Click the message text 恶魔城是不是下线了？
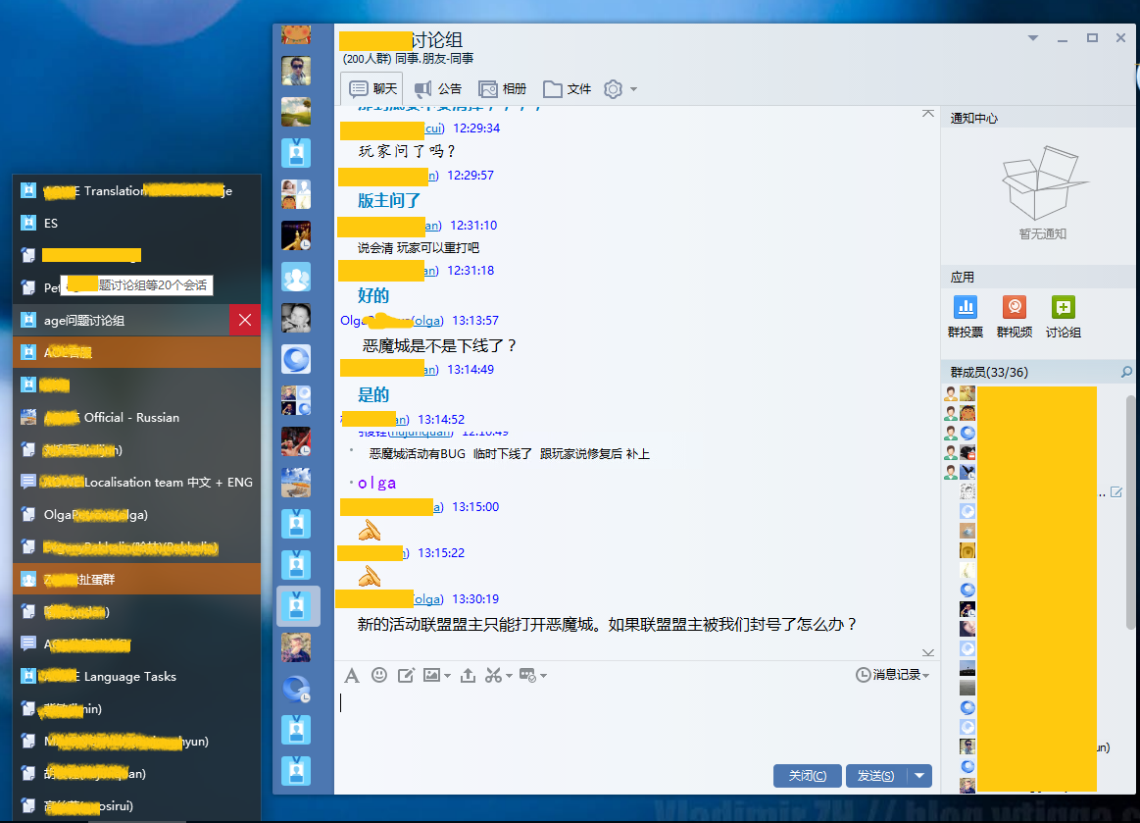The height and width of the screenshot is (823, 1140). 439,345
